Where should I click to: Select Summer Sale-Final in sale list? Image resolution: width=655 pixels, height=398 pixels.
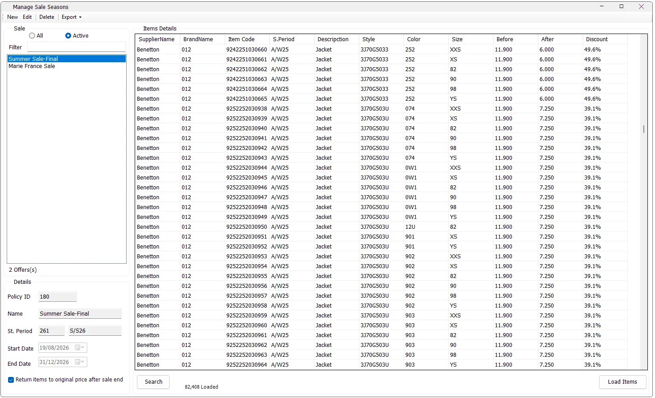point(67,59)
